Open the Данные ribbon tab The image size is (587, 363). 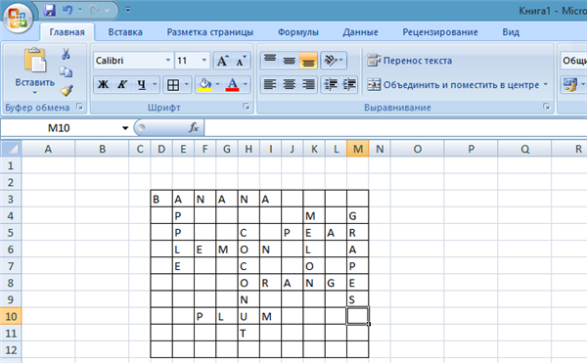[360, 32]
